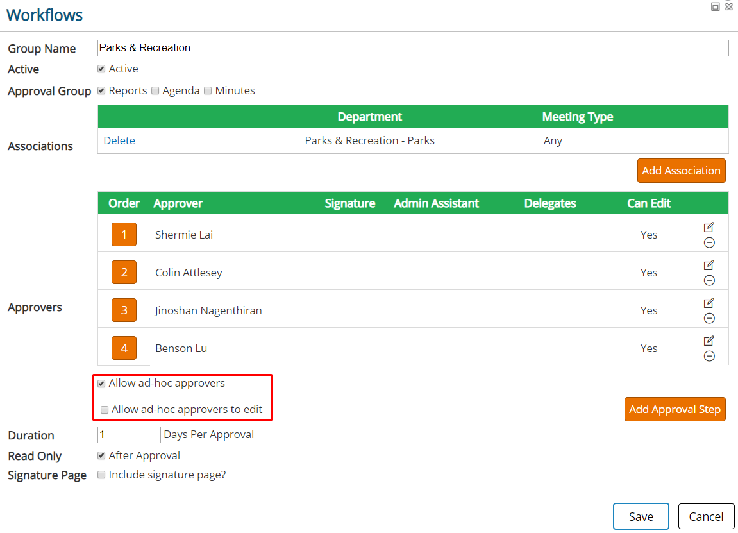Edit Colin Attlesey's approval step
The height and width of the screenshot is (533, 738).
[x=709, y=265]
